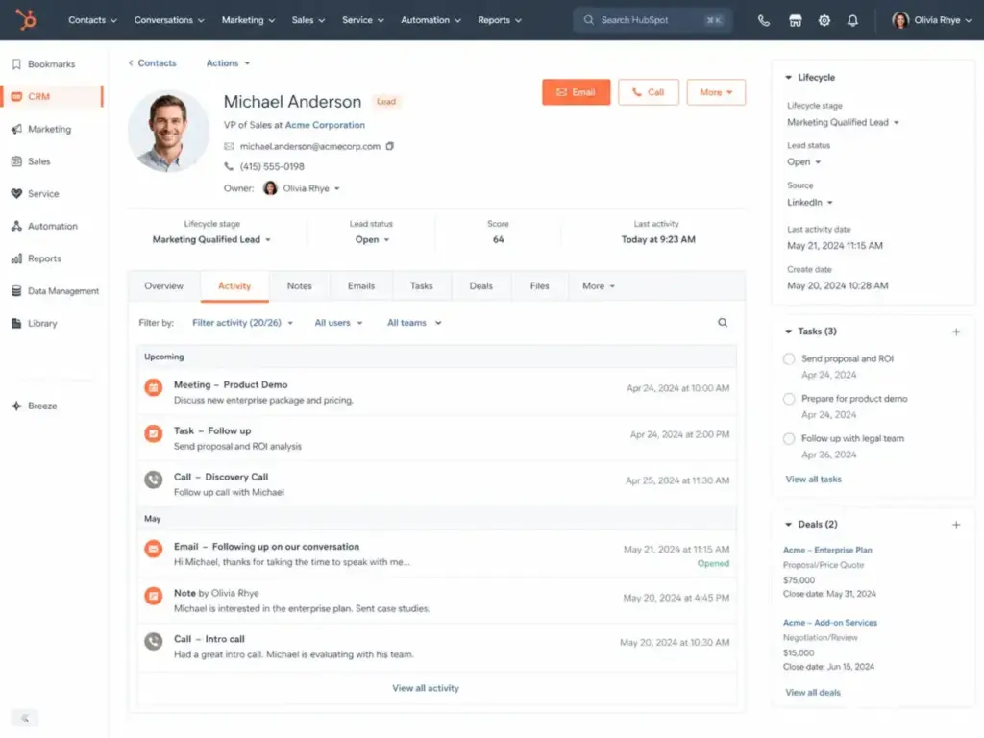Open the settings gear icon
Viewport: 984px width, 738px height.
(x=824, y=20)
